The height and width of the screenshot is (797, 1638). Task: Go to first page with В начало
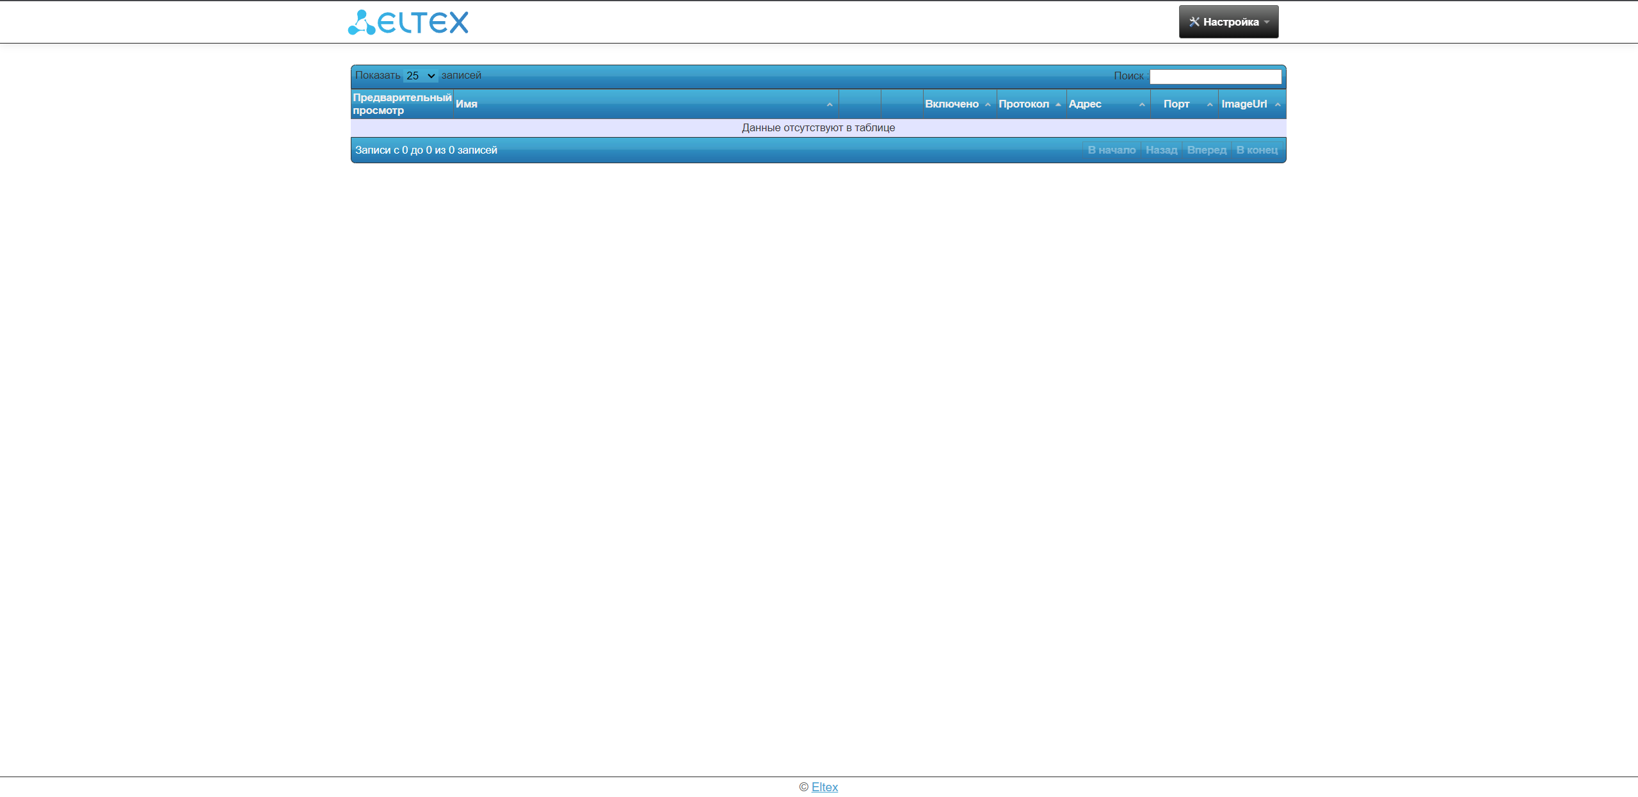point(1111,150)
